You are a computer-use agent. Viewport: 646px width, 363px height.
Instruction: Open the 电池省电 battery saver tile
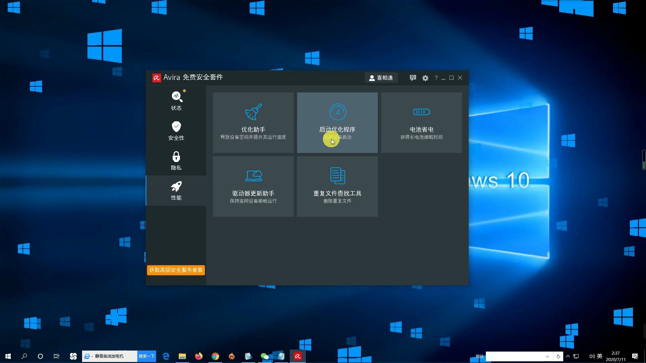coord(422,123)
